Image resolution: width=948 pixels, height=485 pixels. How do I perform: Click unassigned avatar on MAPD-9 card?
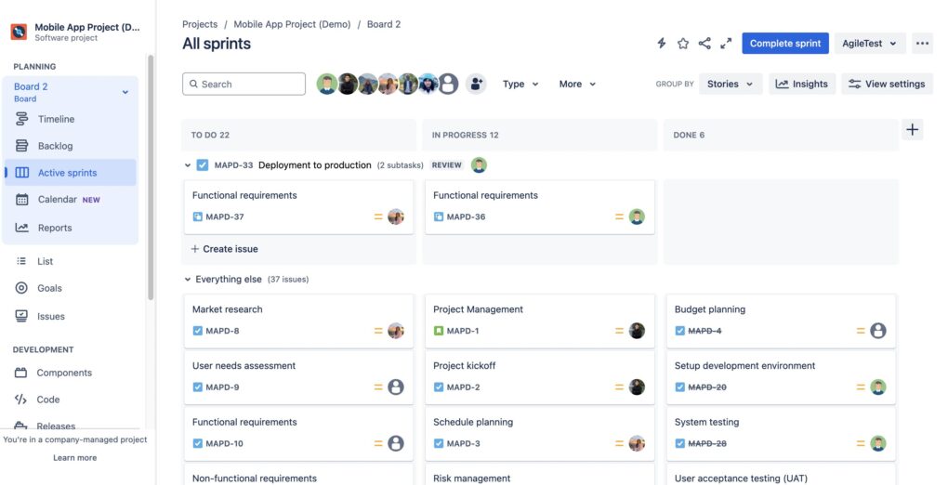tap(396, 387)
